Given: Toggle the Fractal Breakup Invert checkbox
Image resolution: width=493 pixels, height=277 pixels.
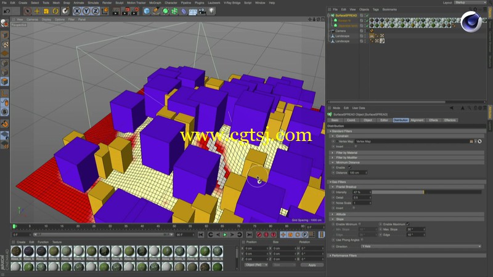Looking at the screenshot, I should (x=353, y=208).
